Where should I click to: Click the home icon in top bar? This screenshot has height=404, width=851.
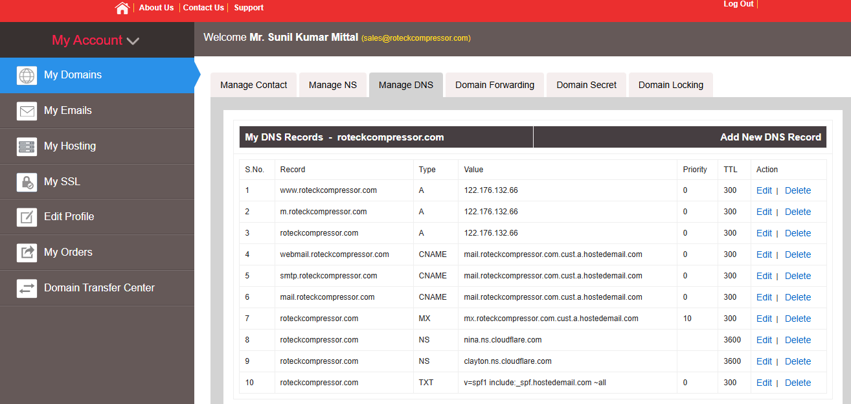click(122, 8)
